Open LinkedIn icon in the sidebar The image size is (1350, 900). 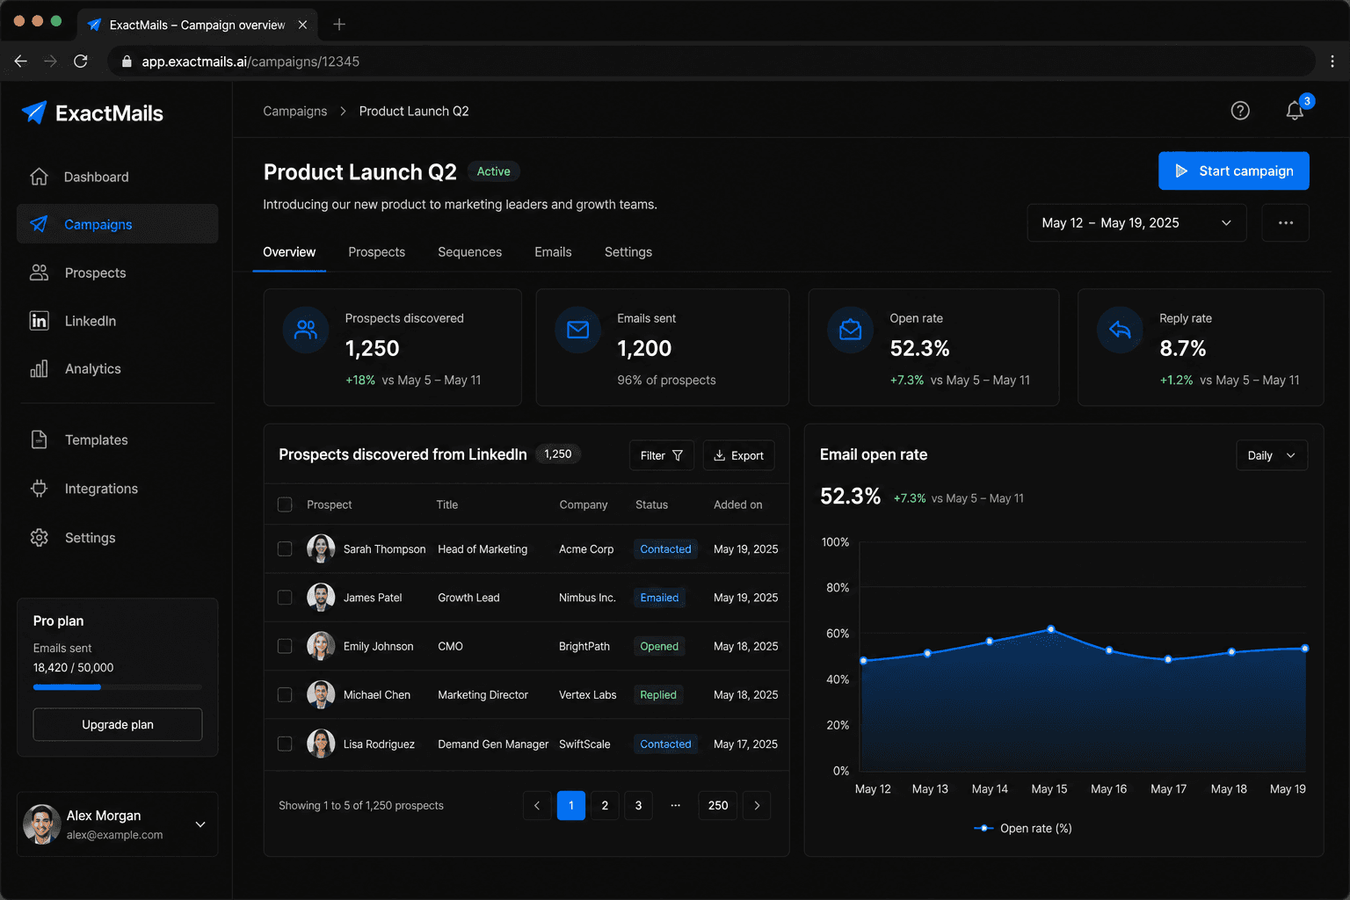pyautogui.click(x=39, y=321)
